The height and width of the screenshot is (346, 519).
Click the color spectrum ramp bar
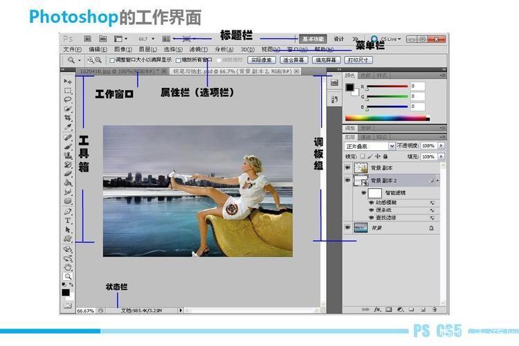(388, 118)
